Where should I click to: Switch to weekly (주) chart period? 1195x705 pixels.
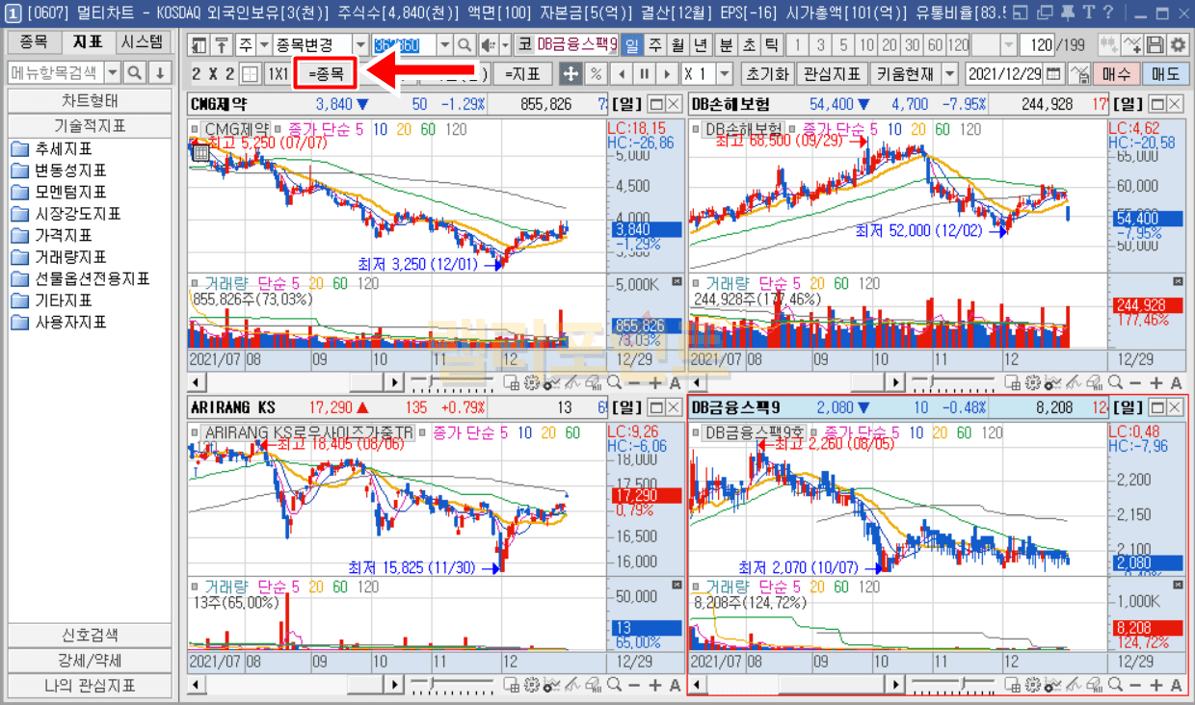(655, 45)
